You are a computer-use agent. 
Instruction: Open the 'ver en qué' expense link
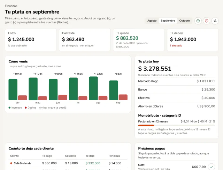tap(87, 45)
